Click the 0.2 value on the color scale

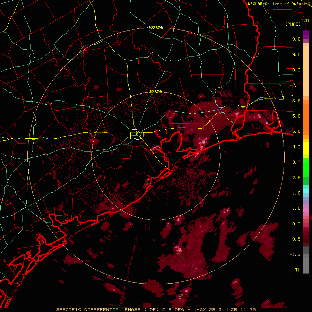click(296, 224)
